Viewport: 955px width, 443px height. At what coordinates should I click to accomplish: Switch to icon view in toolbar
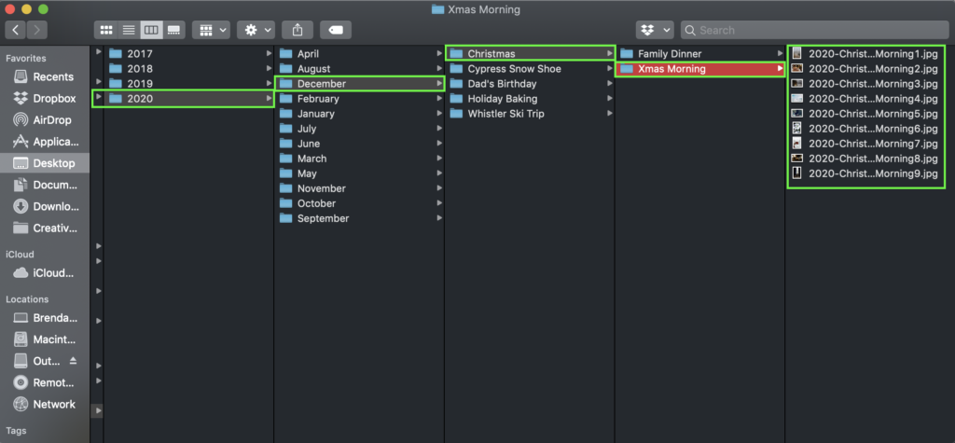(x=106, y=30)
